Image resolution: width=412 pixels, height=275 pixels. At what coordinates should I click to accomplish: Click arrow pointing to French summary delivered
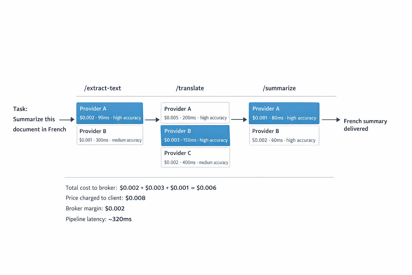point(331,120)
